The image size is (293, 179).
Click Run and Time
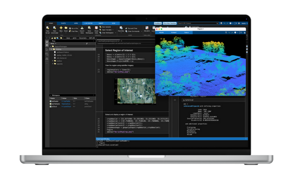(x=131, y=28)
